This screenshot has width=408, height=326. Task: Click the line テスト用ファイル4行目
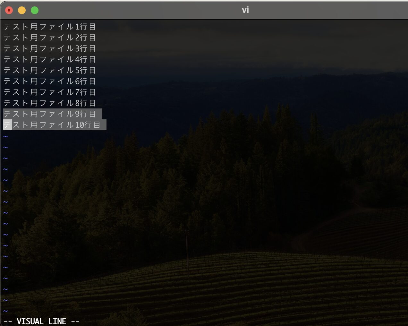(50, 59)
